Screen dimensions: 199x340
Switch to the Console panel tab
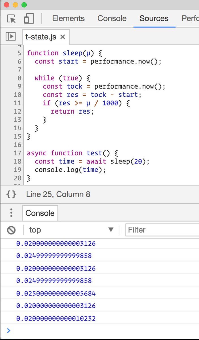pyautogui.click(x=112, y=19)
